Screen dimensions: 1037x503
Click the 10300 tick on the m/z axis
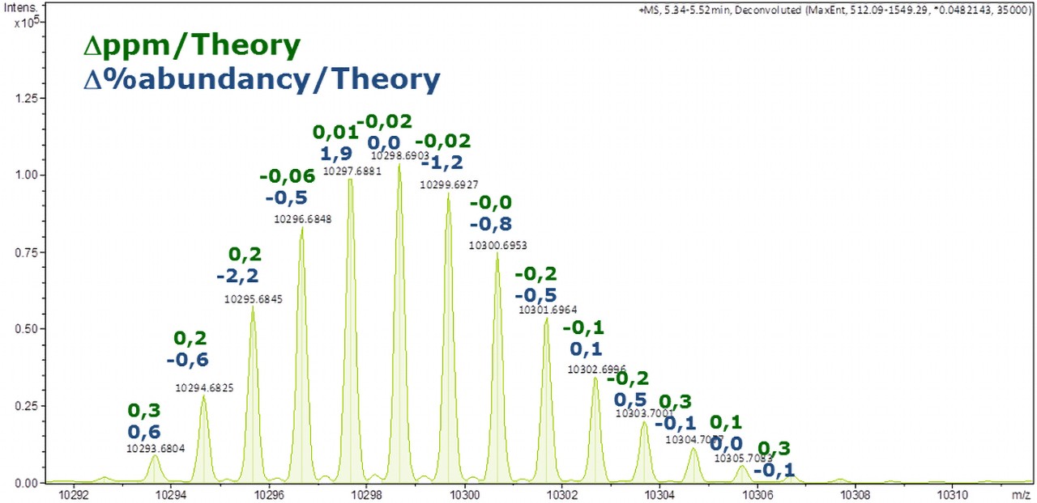point(463,494)
